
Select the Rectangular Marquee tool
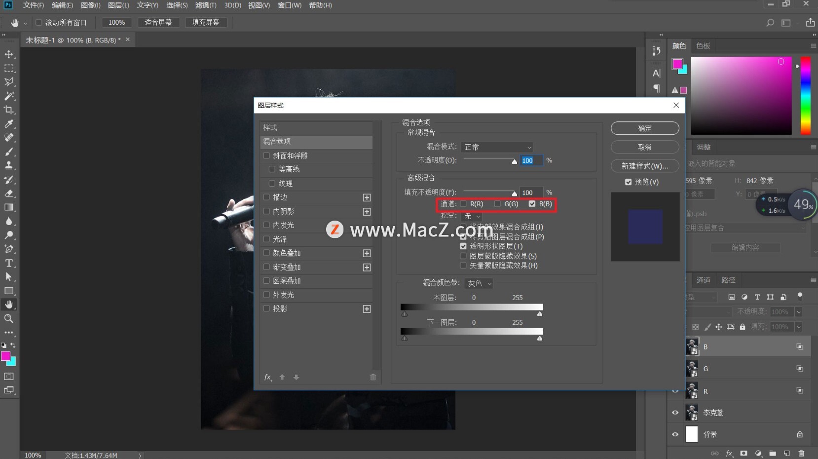9,68
